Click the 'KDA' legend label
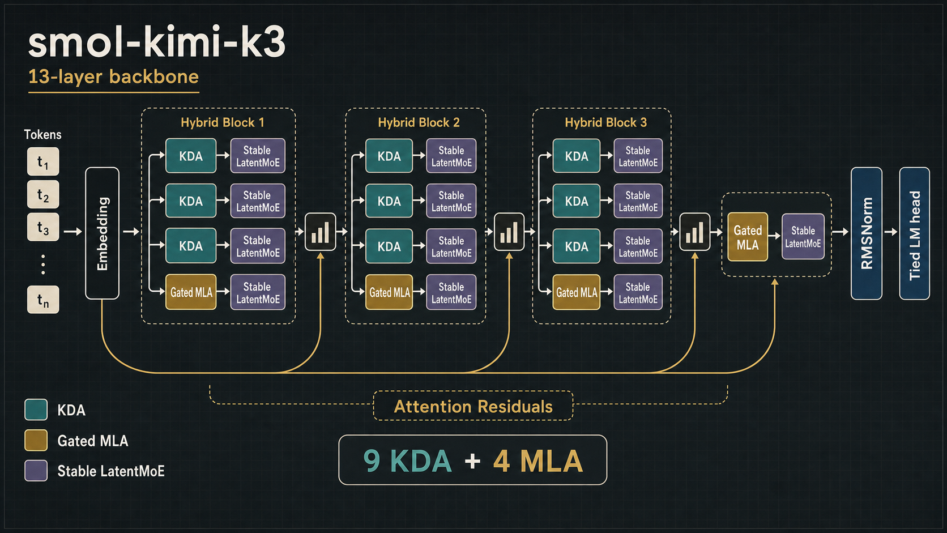 71,410
